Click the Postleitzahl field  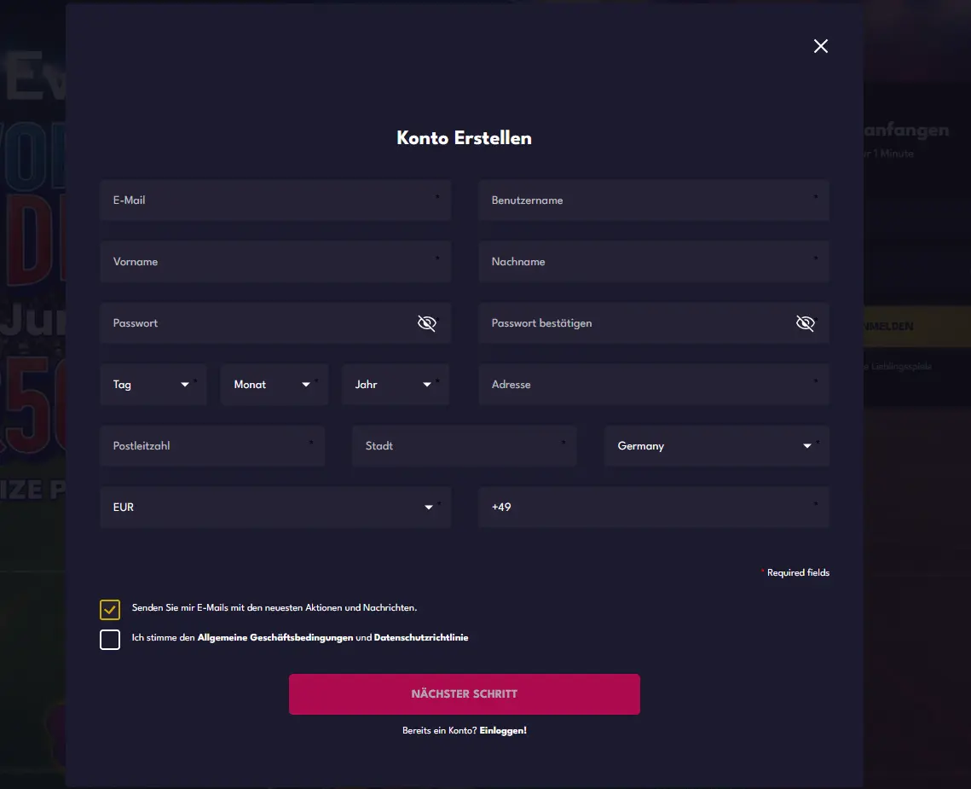(212, 445)
